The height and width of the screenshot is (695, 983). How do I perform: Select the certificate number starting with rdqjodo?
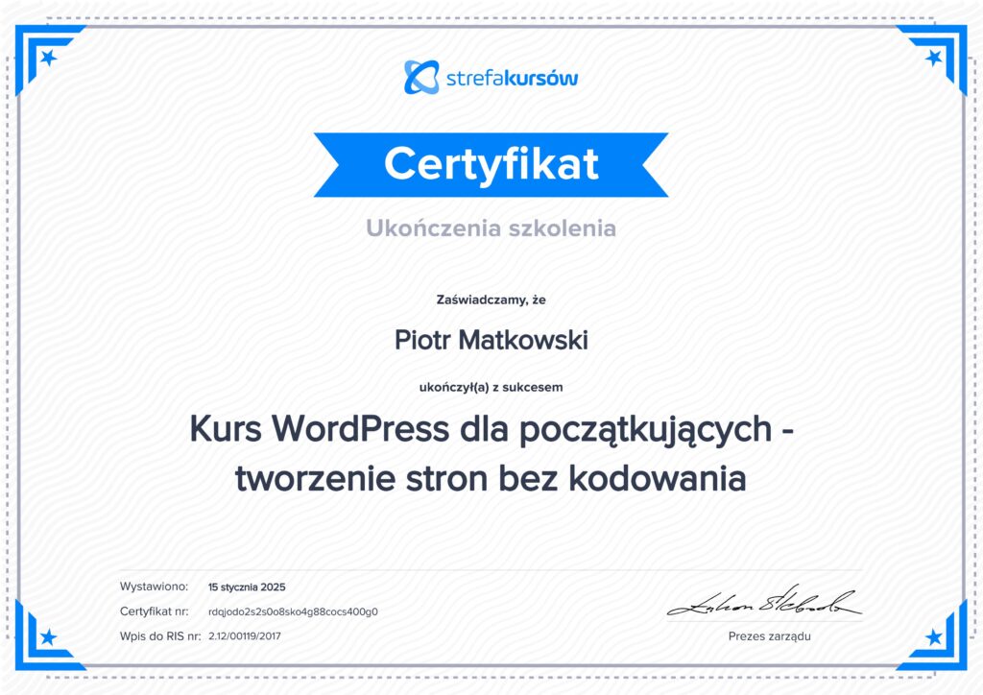293,611
